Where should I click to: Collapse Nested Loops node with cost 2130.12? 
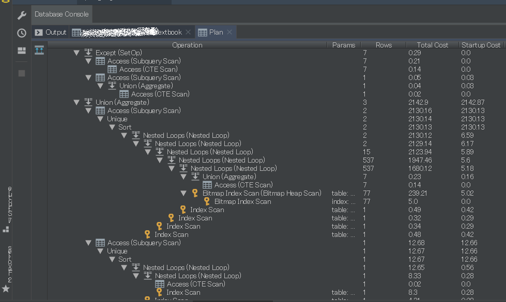(x=124, y=136)
